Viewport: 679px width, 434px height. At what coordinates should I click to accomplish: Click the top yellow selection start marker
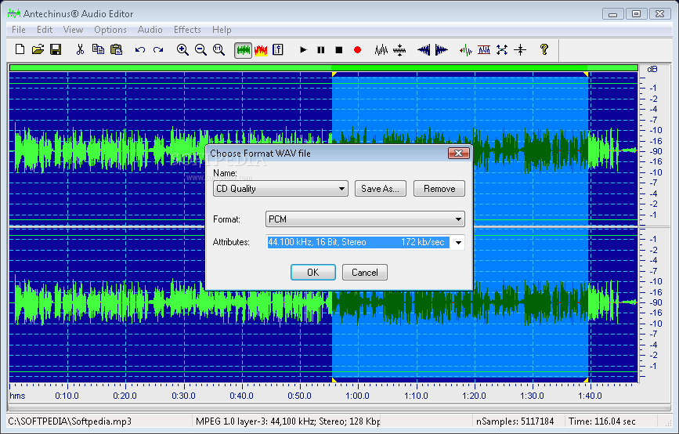click(x=334, y=74)
